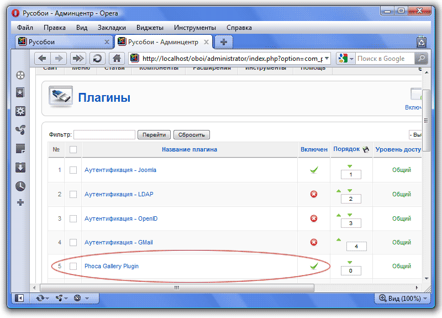Enable the LDAP plugin via red cross icon
Viewport: 442px width, 318px height.
coord(314,194)
